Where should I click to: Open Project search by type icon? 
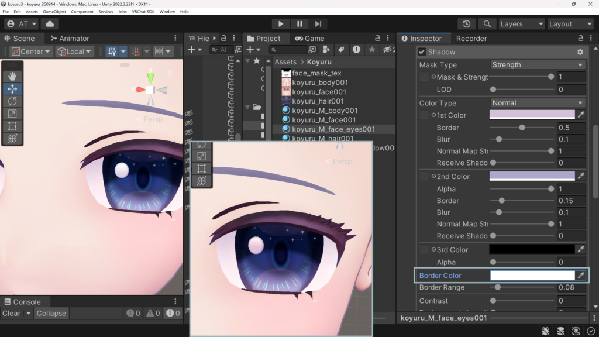326,50
